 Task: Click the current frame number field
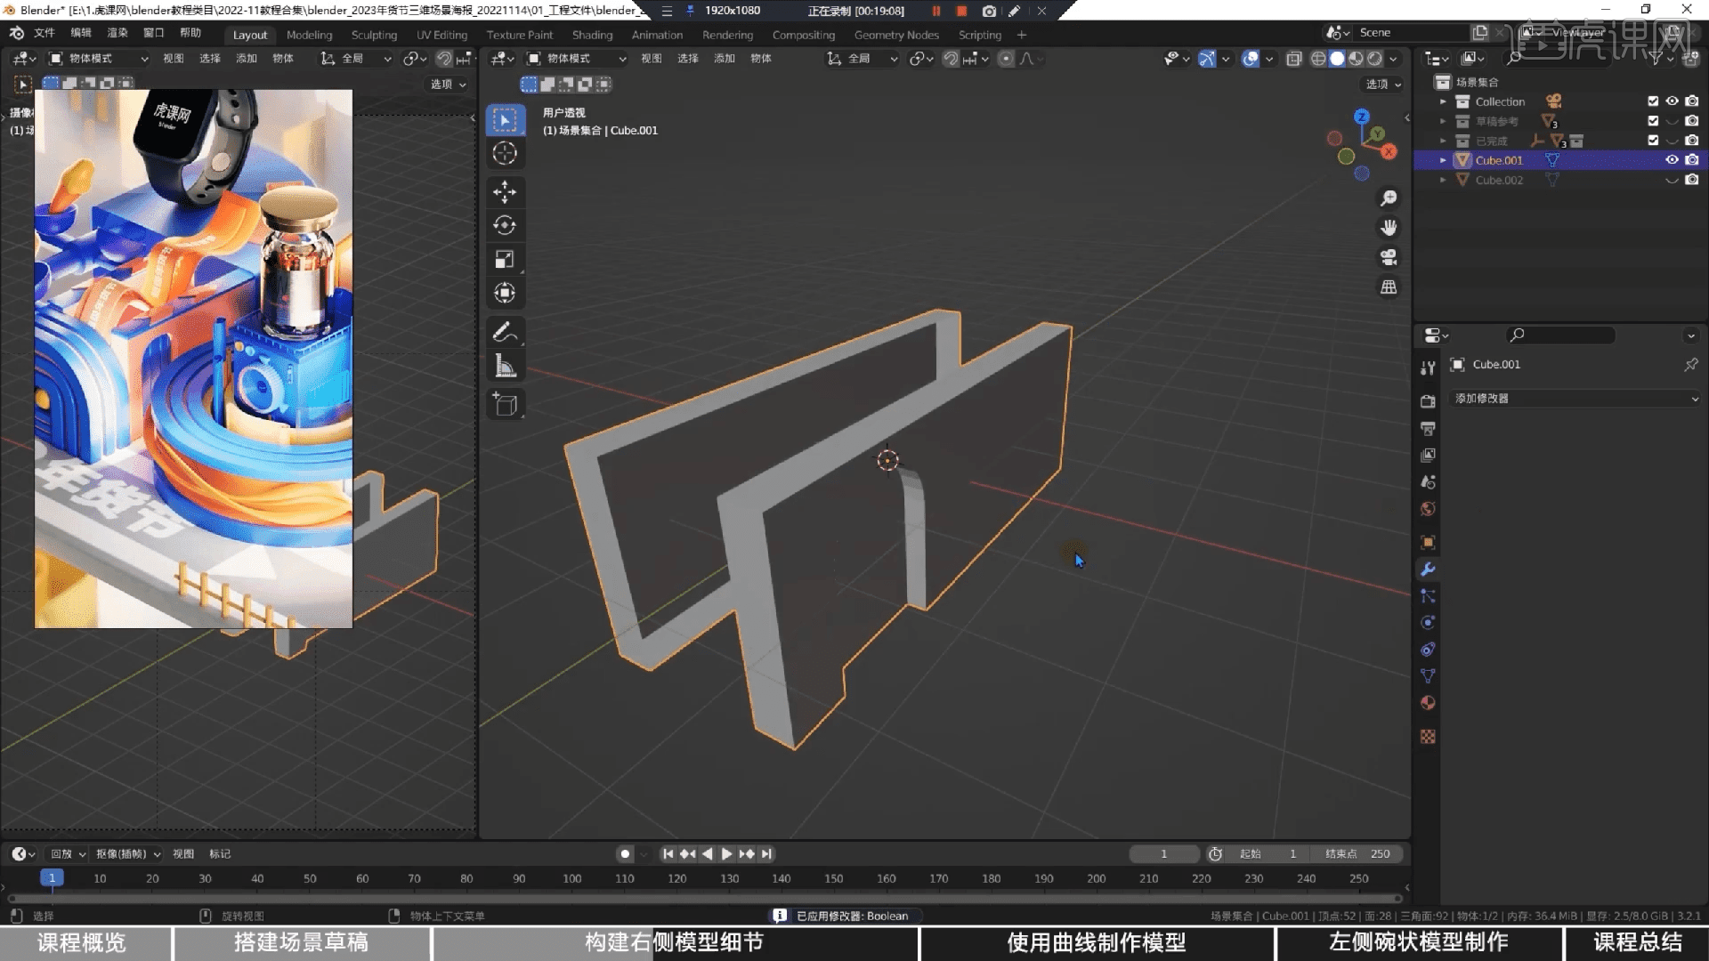point(1164,853)
